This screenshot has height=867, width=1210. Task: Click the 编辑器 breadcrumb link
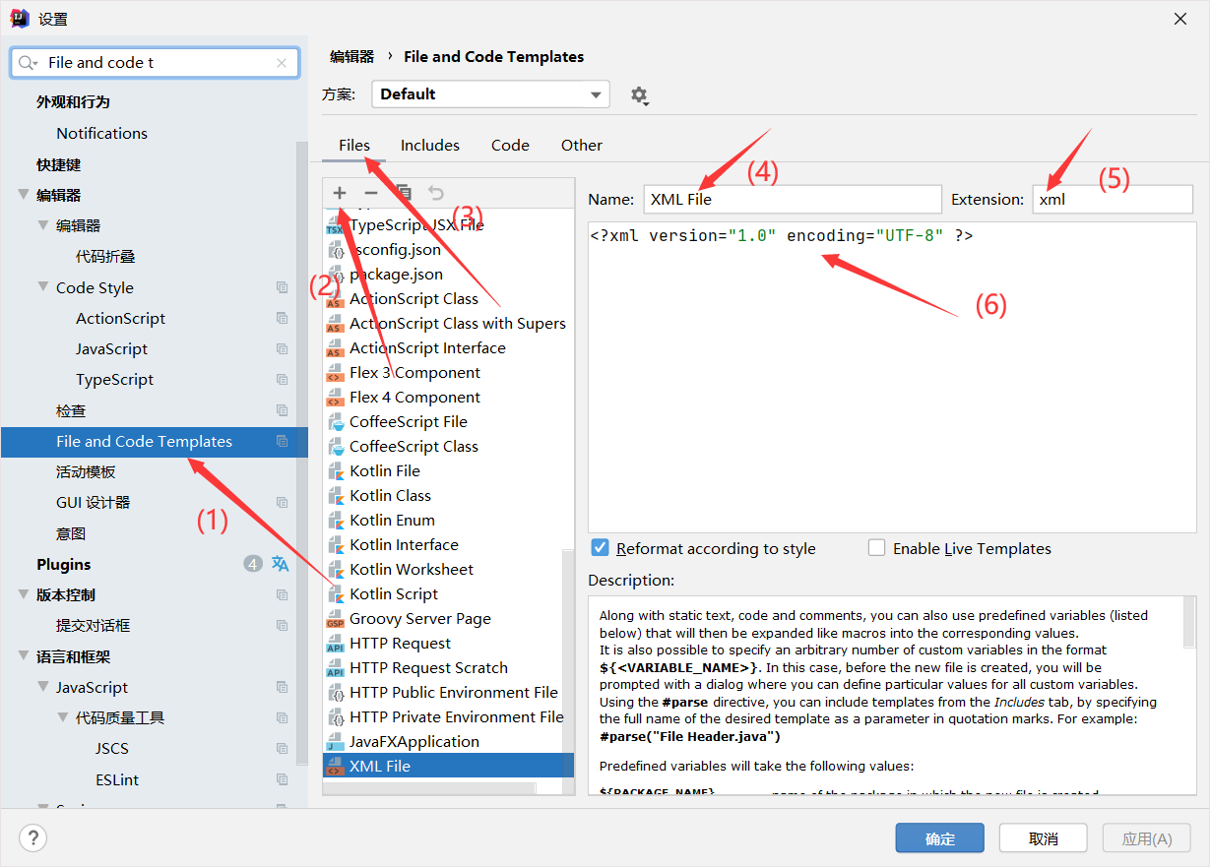pyautogui.click(x=352, y=56)
